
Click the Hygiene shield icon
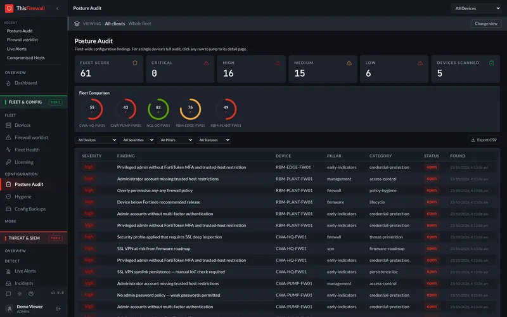[8, 197]
